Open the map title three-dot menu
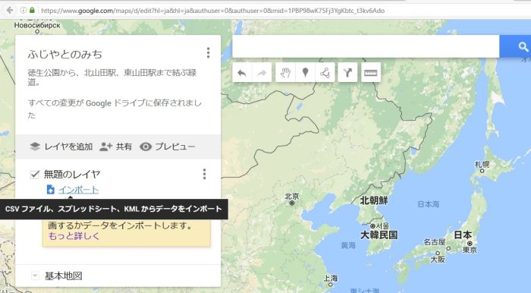 [209, 53]
